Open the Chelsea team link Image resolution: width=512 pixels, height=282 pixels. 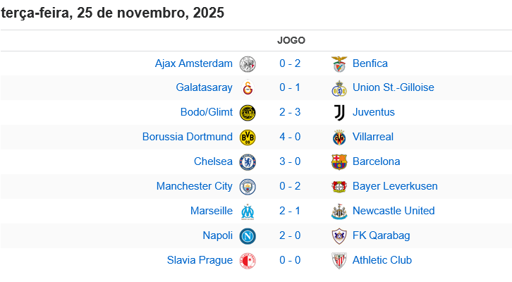click(213, 161)
